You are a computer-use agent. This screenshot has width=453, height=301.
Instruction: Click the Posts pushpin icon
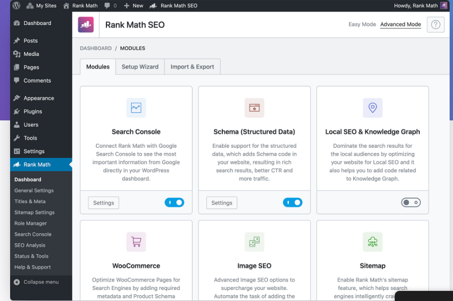(x=17, y=41)
